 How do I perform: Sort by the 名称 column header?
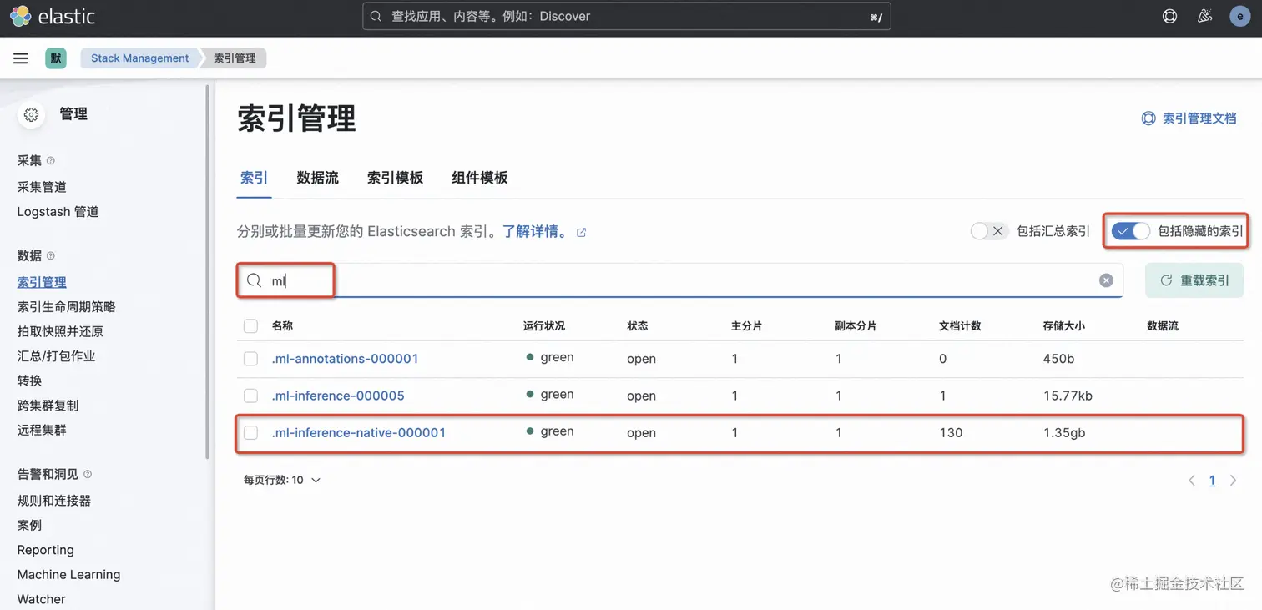282,326
